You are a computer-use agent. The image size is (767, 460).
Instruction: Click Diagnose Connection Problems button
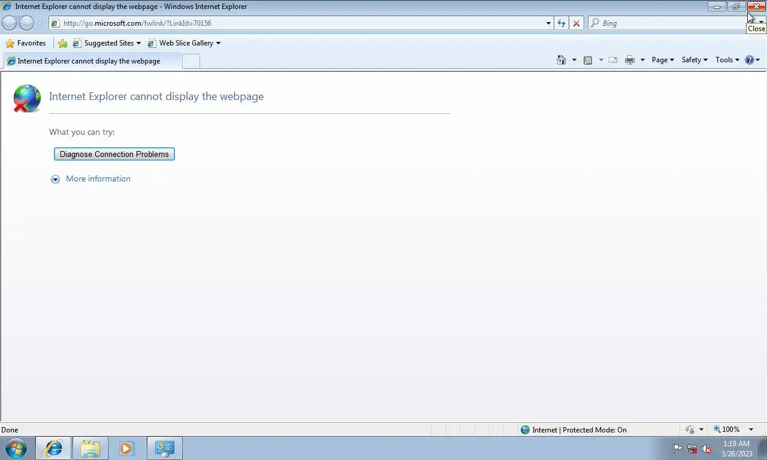[114, 154]
